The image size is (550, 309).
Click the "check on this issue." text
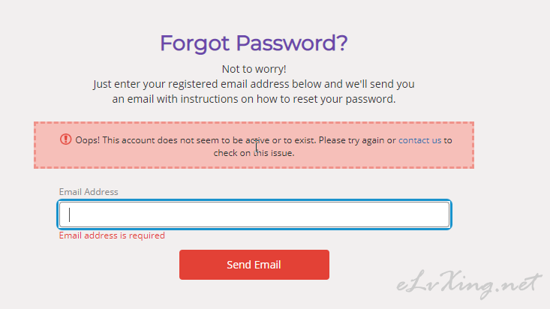254,153
